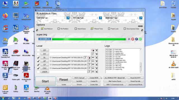Screen dimensions: 179x100
Task: Click the circular icon in ZIP row
Action: [x=93, y=50]
